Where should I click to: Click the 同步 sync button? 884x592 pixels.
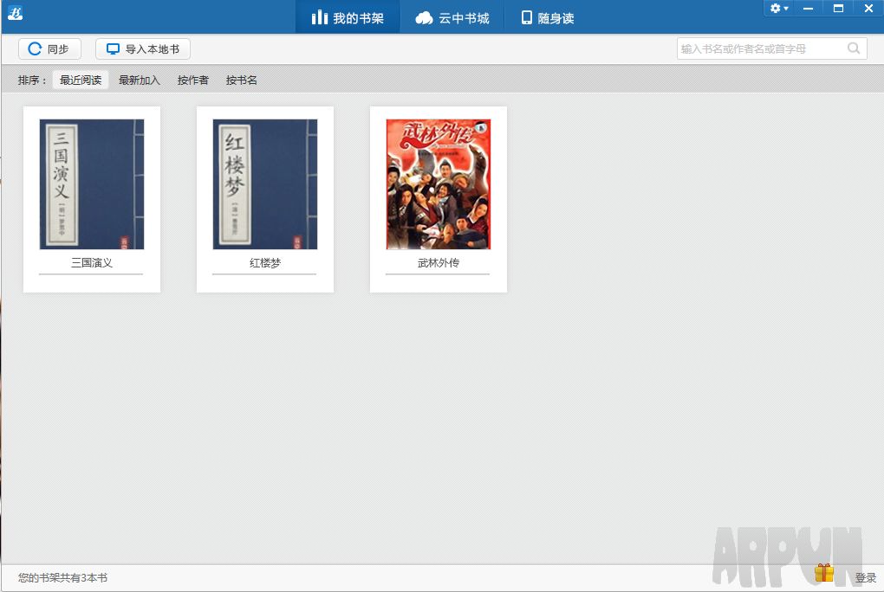coord(49,49)
